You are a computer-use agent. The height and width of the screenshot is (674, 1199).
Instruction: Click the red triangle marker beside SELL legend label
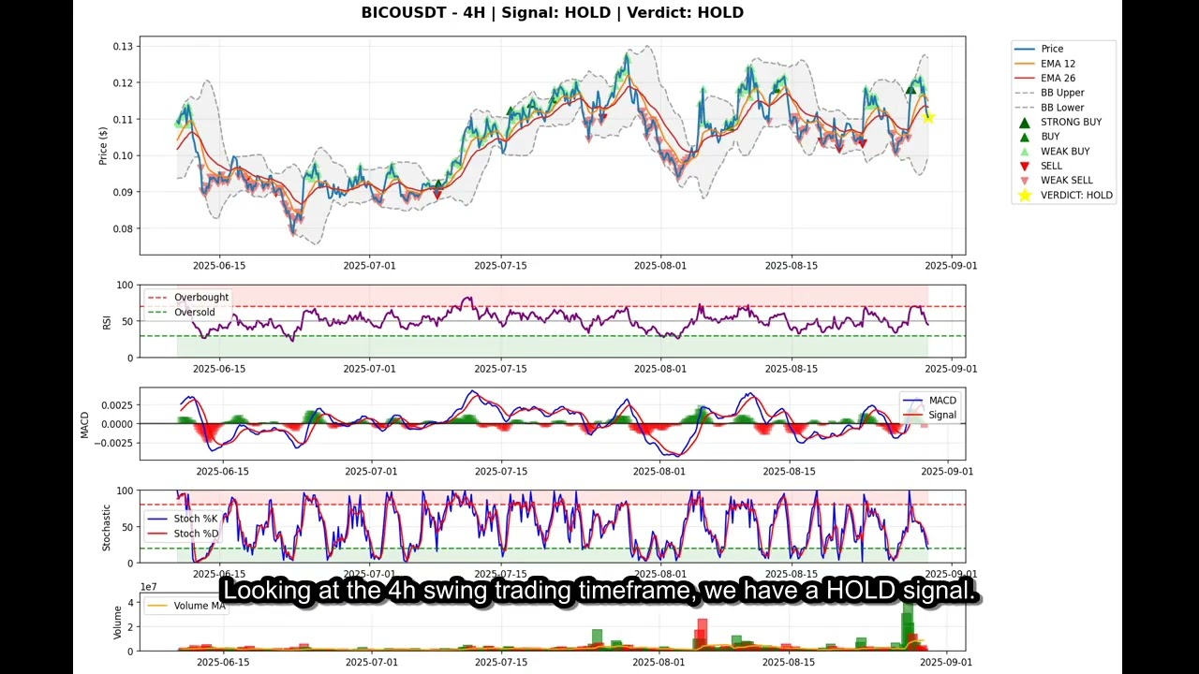click(1025, 166)
